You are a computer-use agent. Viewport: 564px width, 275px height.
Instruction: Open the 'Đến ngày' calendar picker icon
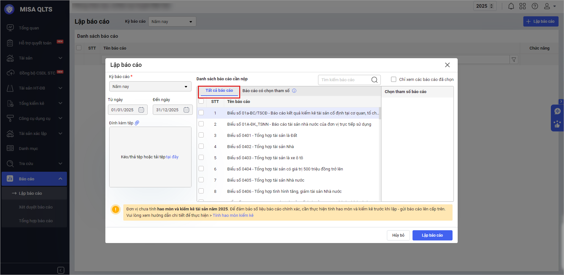pos(186,110)
